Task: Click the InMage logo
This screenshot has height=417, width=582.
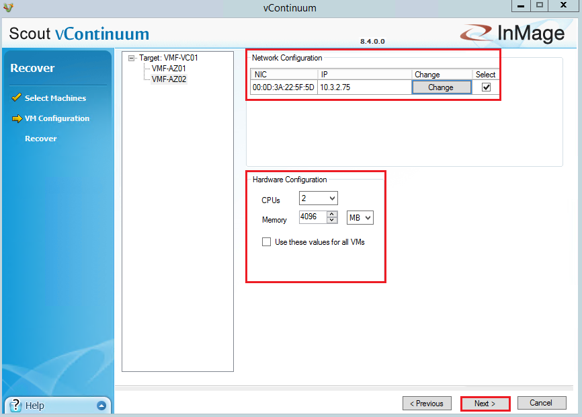Action: (x=512, y=33)
